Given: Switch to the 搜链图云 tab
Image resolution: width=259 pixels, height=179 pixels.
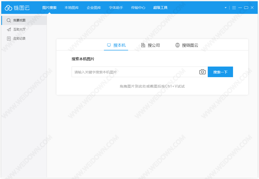Looking at the screenshot, I should point(187,45).
